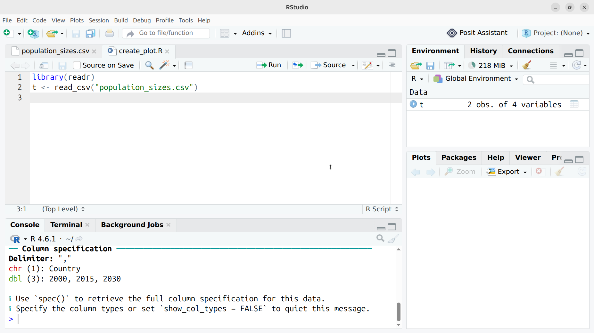This screenshot has height=333, width=594.
Task: Toggle the sidebar layout icon
Action: coord(286,33)
